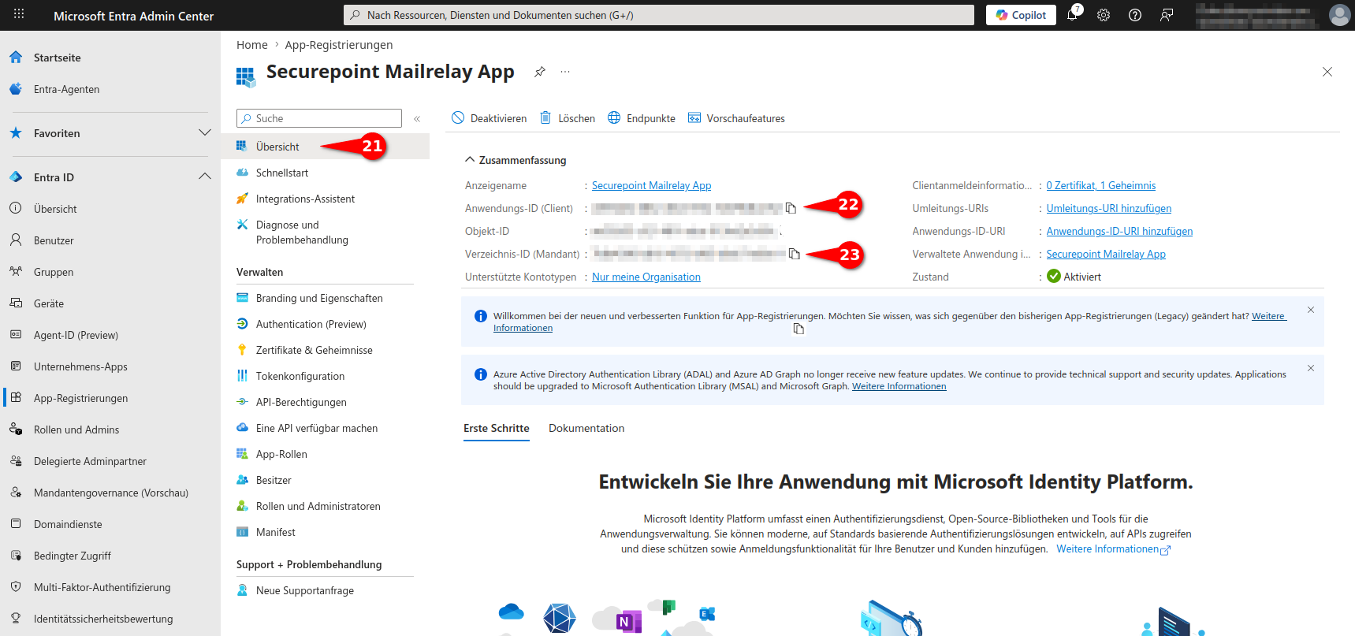Viewport: 1355px width, 636px height.
Task: Open Zertifikate & Geheimnisse menu item
Action: tap(314, 350)
